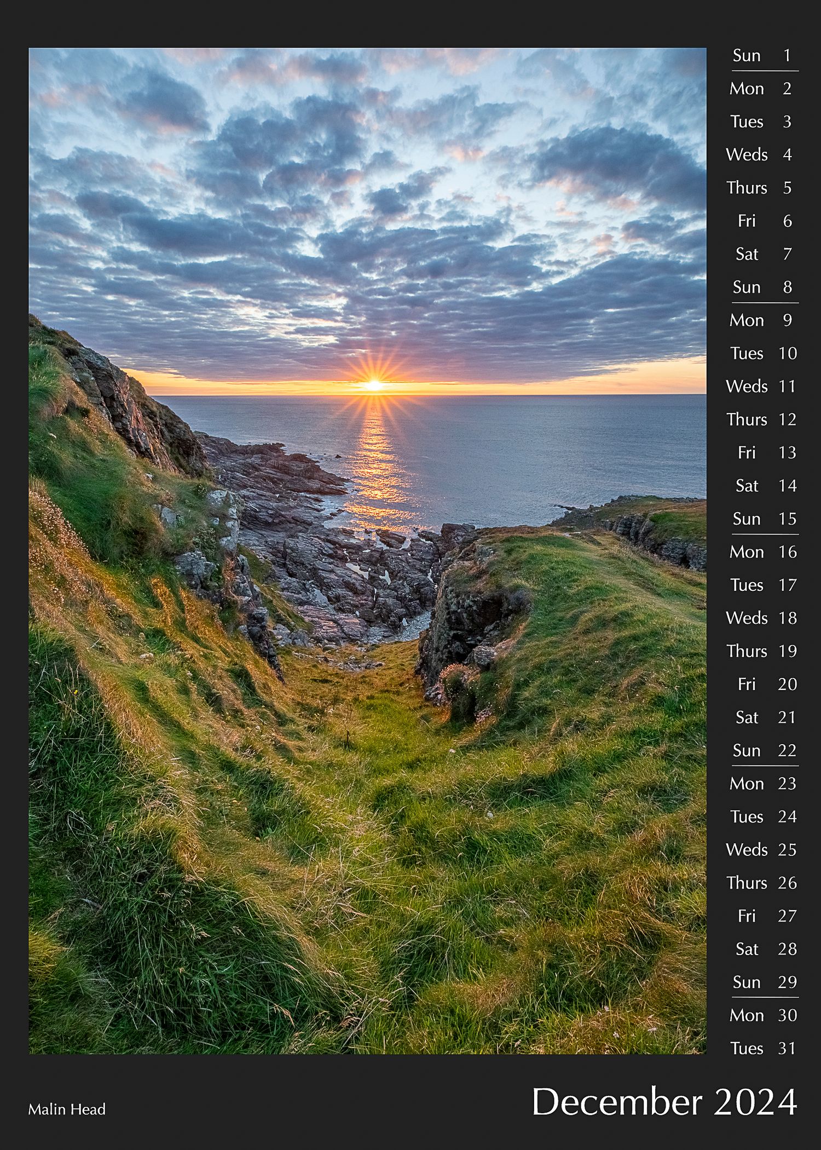
Task: Select the date row 'Tues 24'
Action: 762,817
